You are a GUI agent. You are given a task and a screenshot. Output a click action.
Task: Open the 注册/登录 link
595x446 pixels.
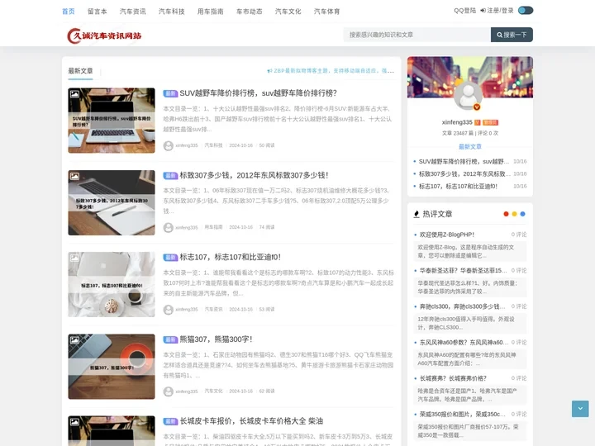pos(497,11)
